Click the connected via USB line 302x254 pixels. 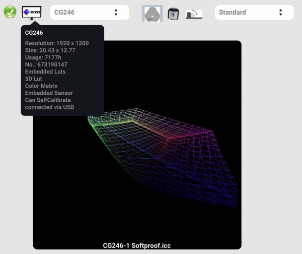click(49, 107)
